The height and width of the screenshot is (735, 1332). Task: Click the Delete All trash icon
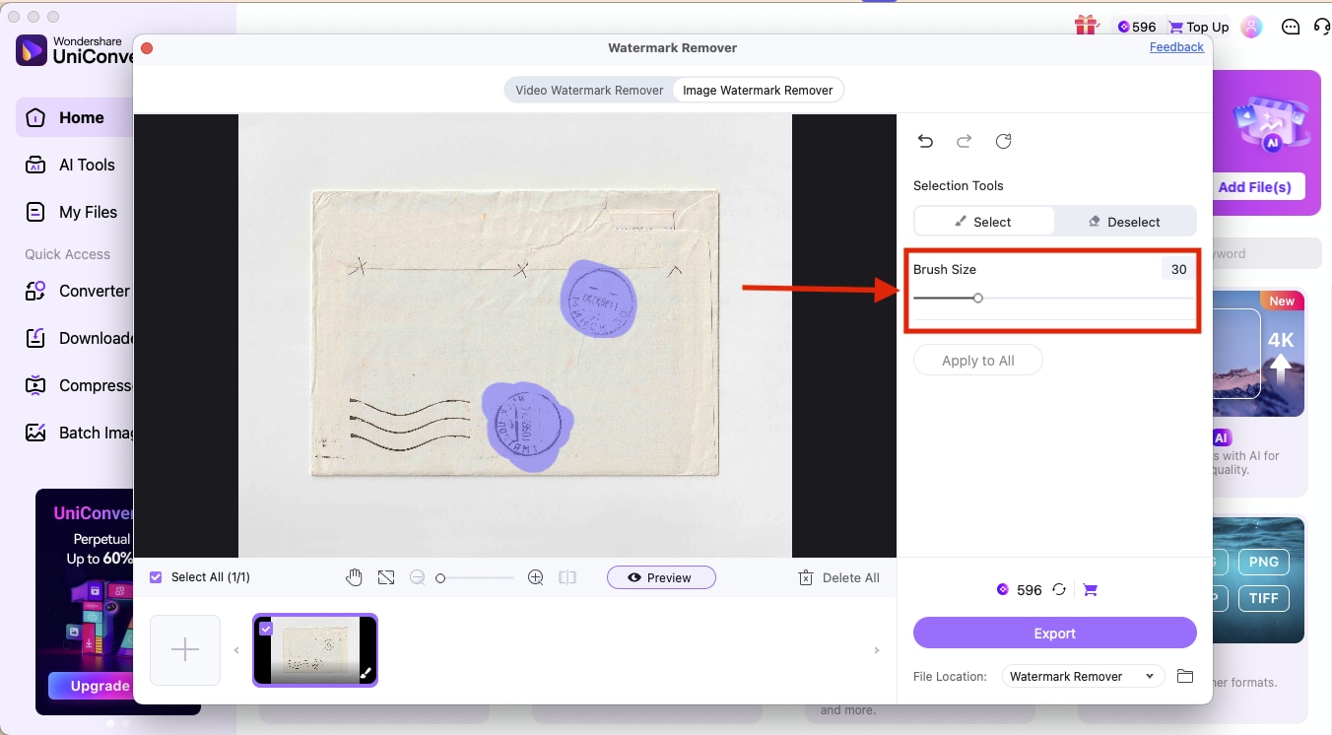point(805,576)
